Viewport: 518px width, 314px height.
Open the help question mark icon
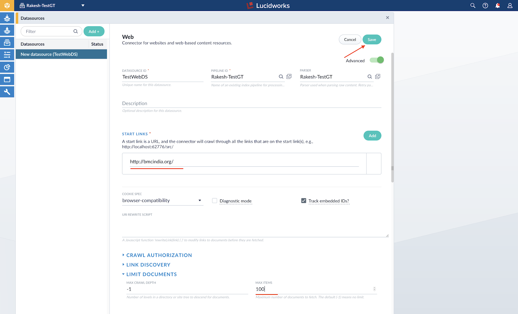485,6
